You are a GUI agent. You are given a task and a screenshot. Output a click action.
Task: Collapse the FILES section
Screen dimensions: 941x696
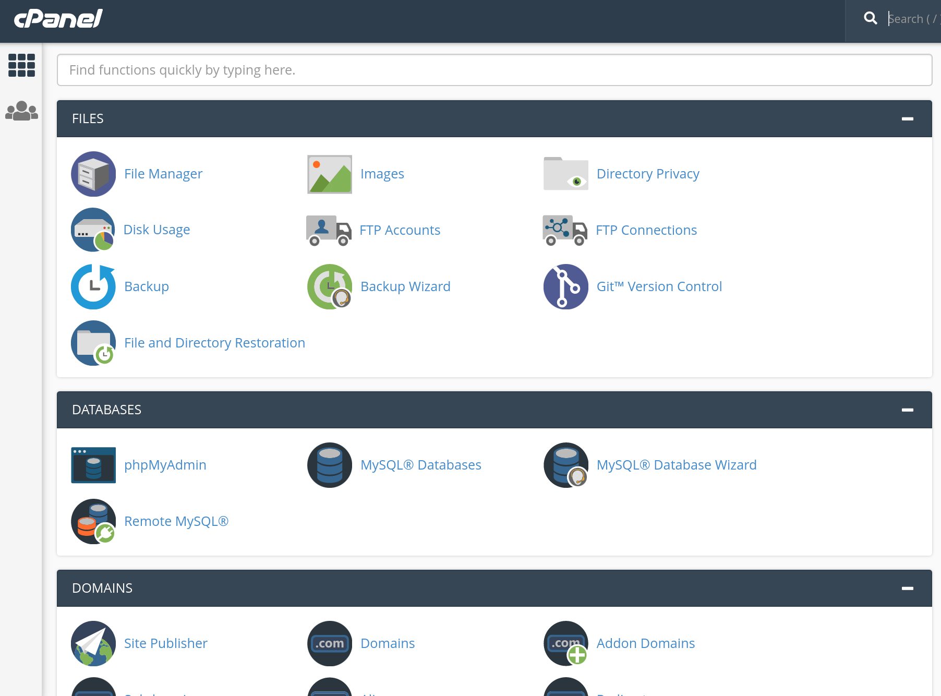click(x=908, y=119)
